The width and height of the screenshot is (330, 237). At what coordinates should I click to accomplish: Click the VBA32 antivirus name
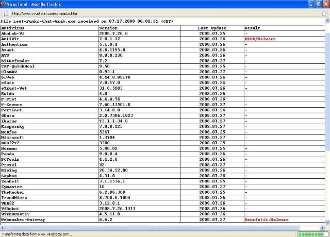point(8,203)
